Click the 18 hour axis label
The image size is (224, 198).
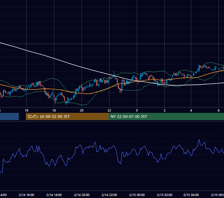(x=54, y=111)
